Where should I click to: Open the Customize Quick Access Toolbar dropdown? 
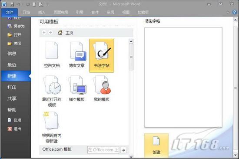pyautogui.click(x=47, y=5)
